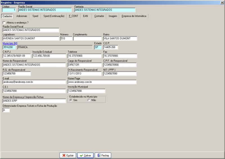The image size is (225, 159).
Task: Select Não for Estabelecido no Município
Action: [89, 100]
